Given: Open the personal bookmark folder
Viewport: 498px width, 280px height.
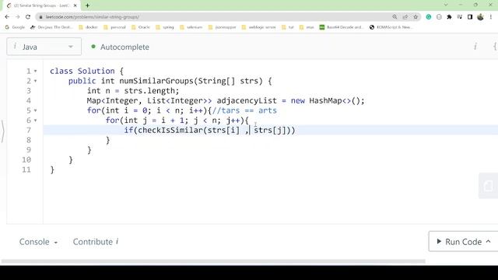Looking at the screenshot, I should tap(114, 27).
